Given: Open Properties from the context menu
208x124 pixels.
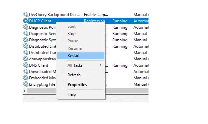Looking at the screenshot, I should point(81,85).
